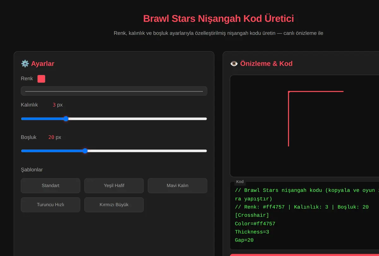
Task: Apply the Yeşil Hafif template
Action: pos(114,186)
